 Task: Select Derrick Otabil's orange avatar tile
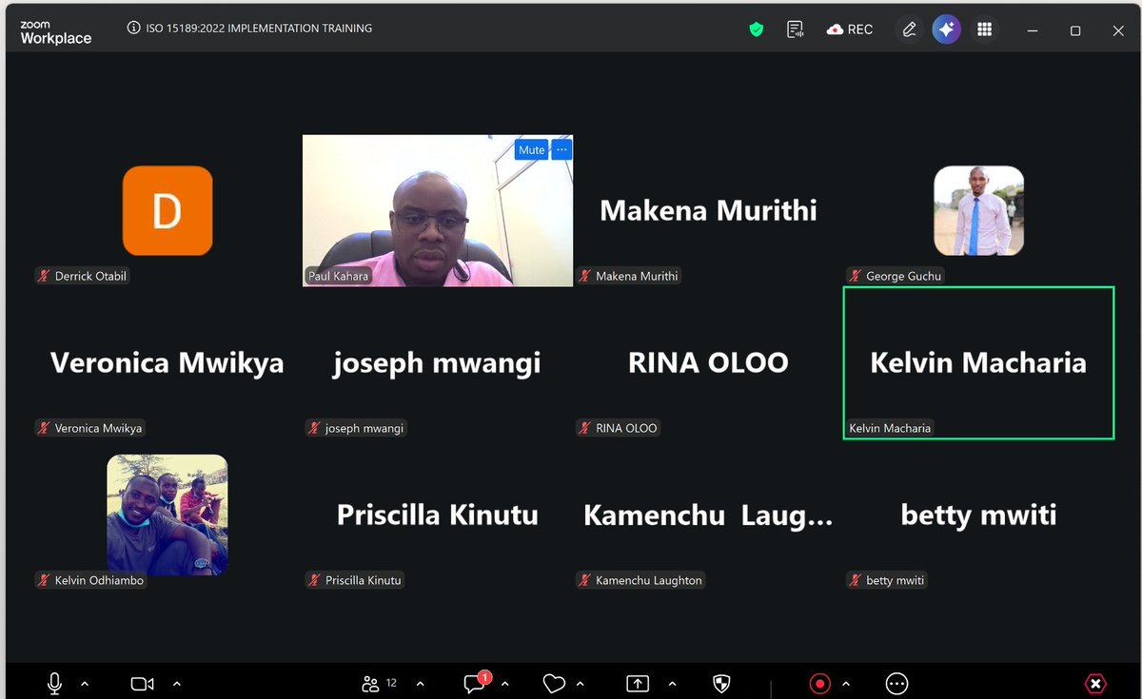tap(167, 210)
